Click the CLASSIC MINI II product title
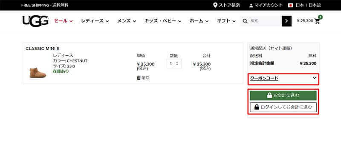 (x=43, y=48)
